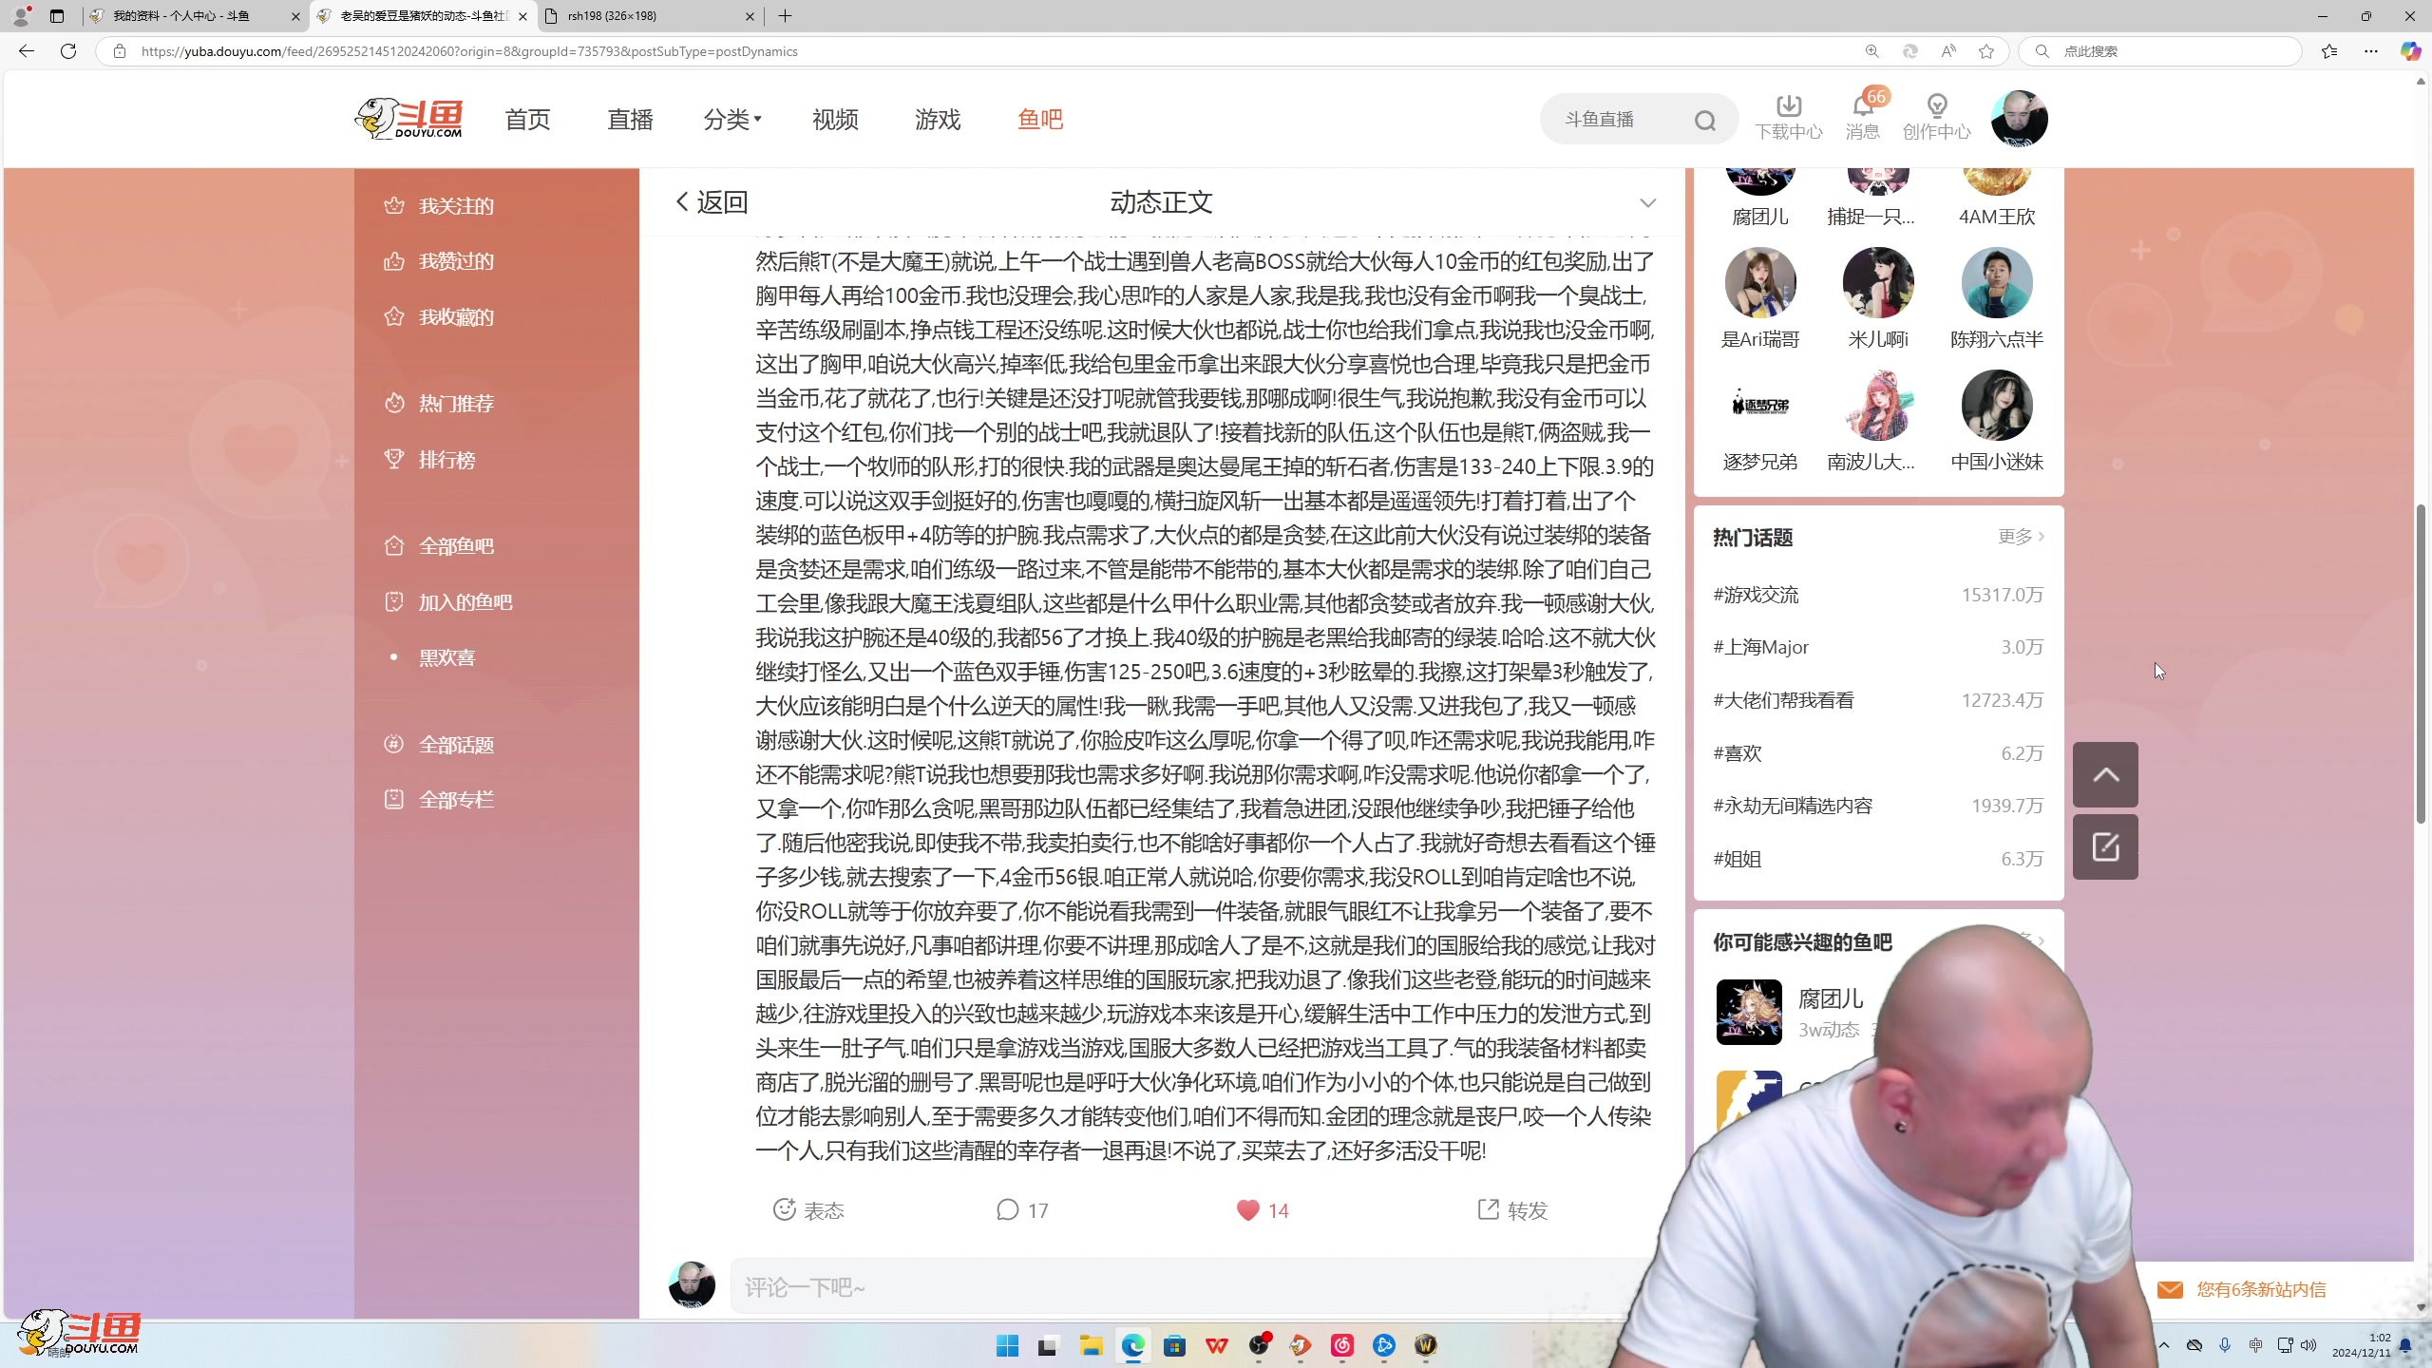2432x1368 pixels.
Task: Open the #上海Major topic
Action: 1760,647
